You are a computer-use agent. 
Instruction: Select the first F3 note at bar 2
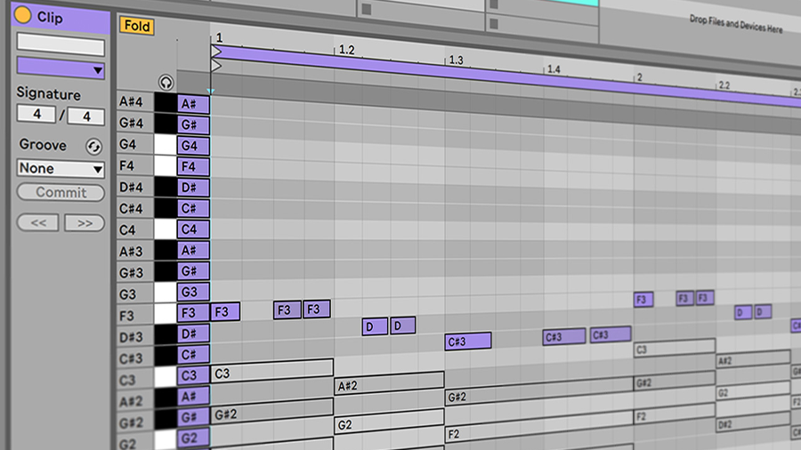(643, 299)
